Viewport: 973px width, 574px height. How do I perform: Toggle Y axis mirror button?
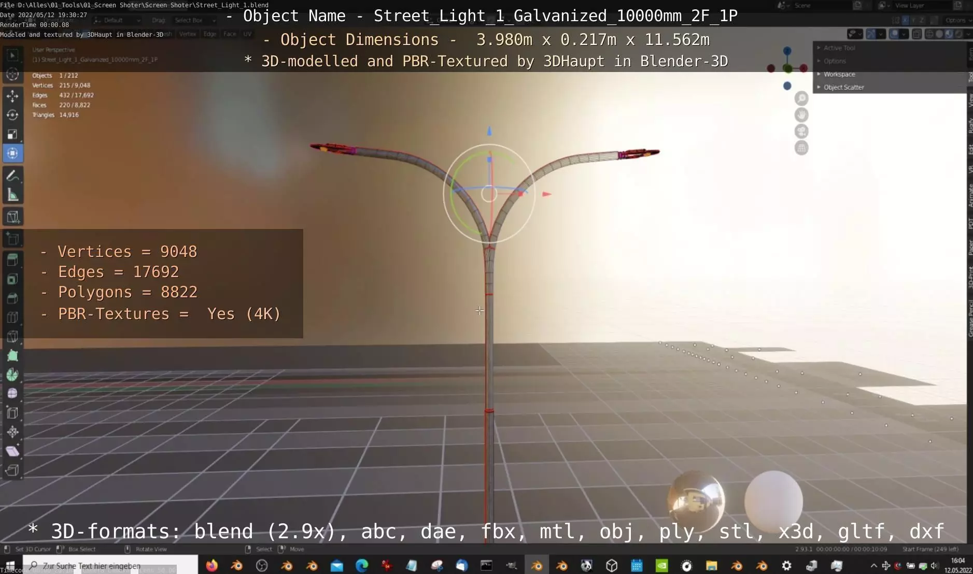coord(914,20)
